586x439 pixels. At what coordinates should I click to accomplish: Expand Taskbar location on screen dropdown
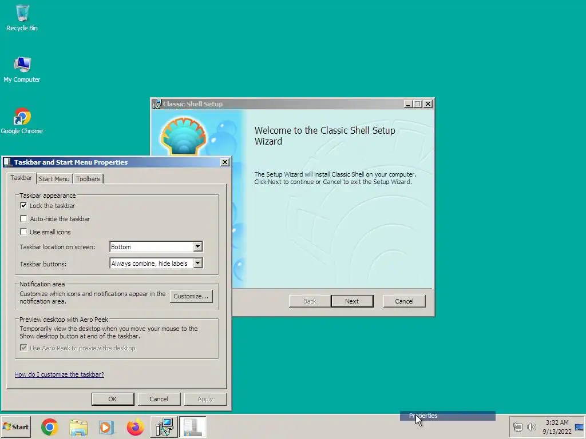(x=197, y=246)
